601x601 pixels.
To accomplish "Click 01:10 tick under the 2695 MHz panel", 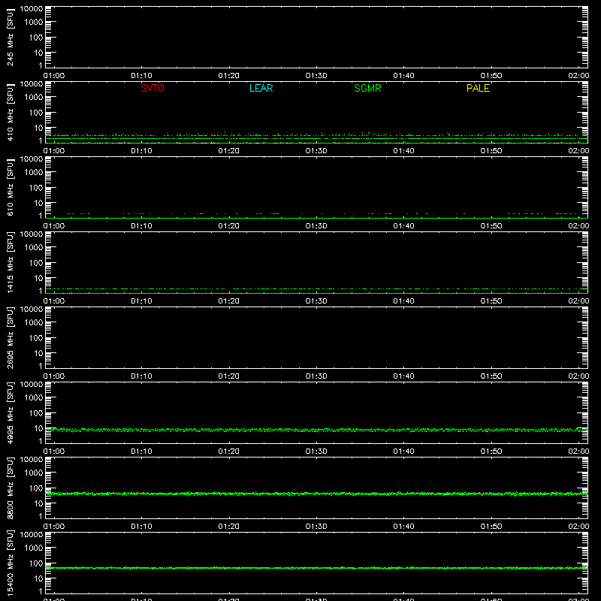I will point(141,376).
